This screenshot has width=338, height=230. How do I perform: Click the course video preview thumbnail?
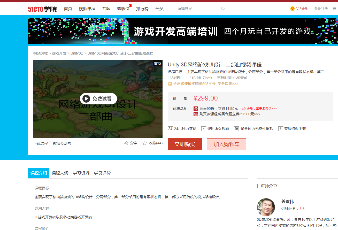(x=98, y=99)
